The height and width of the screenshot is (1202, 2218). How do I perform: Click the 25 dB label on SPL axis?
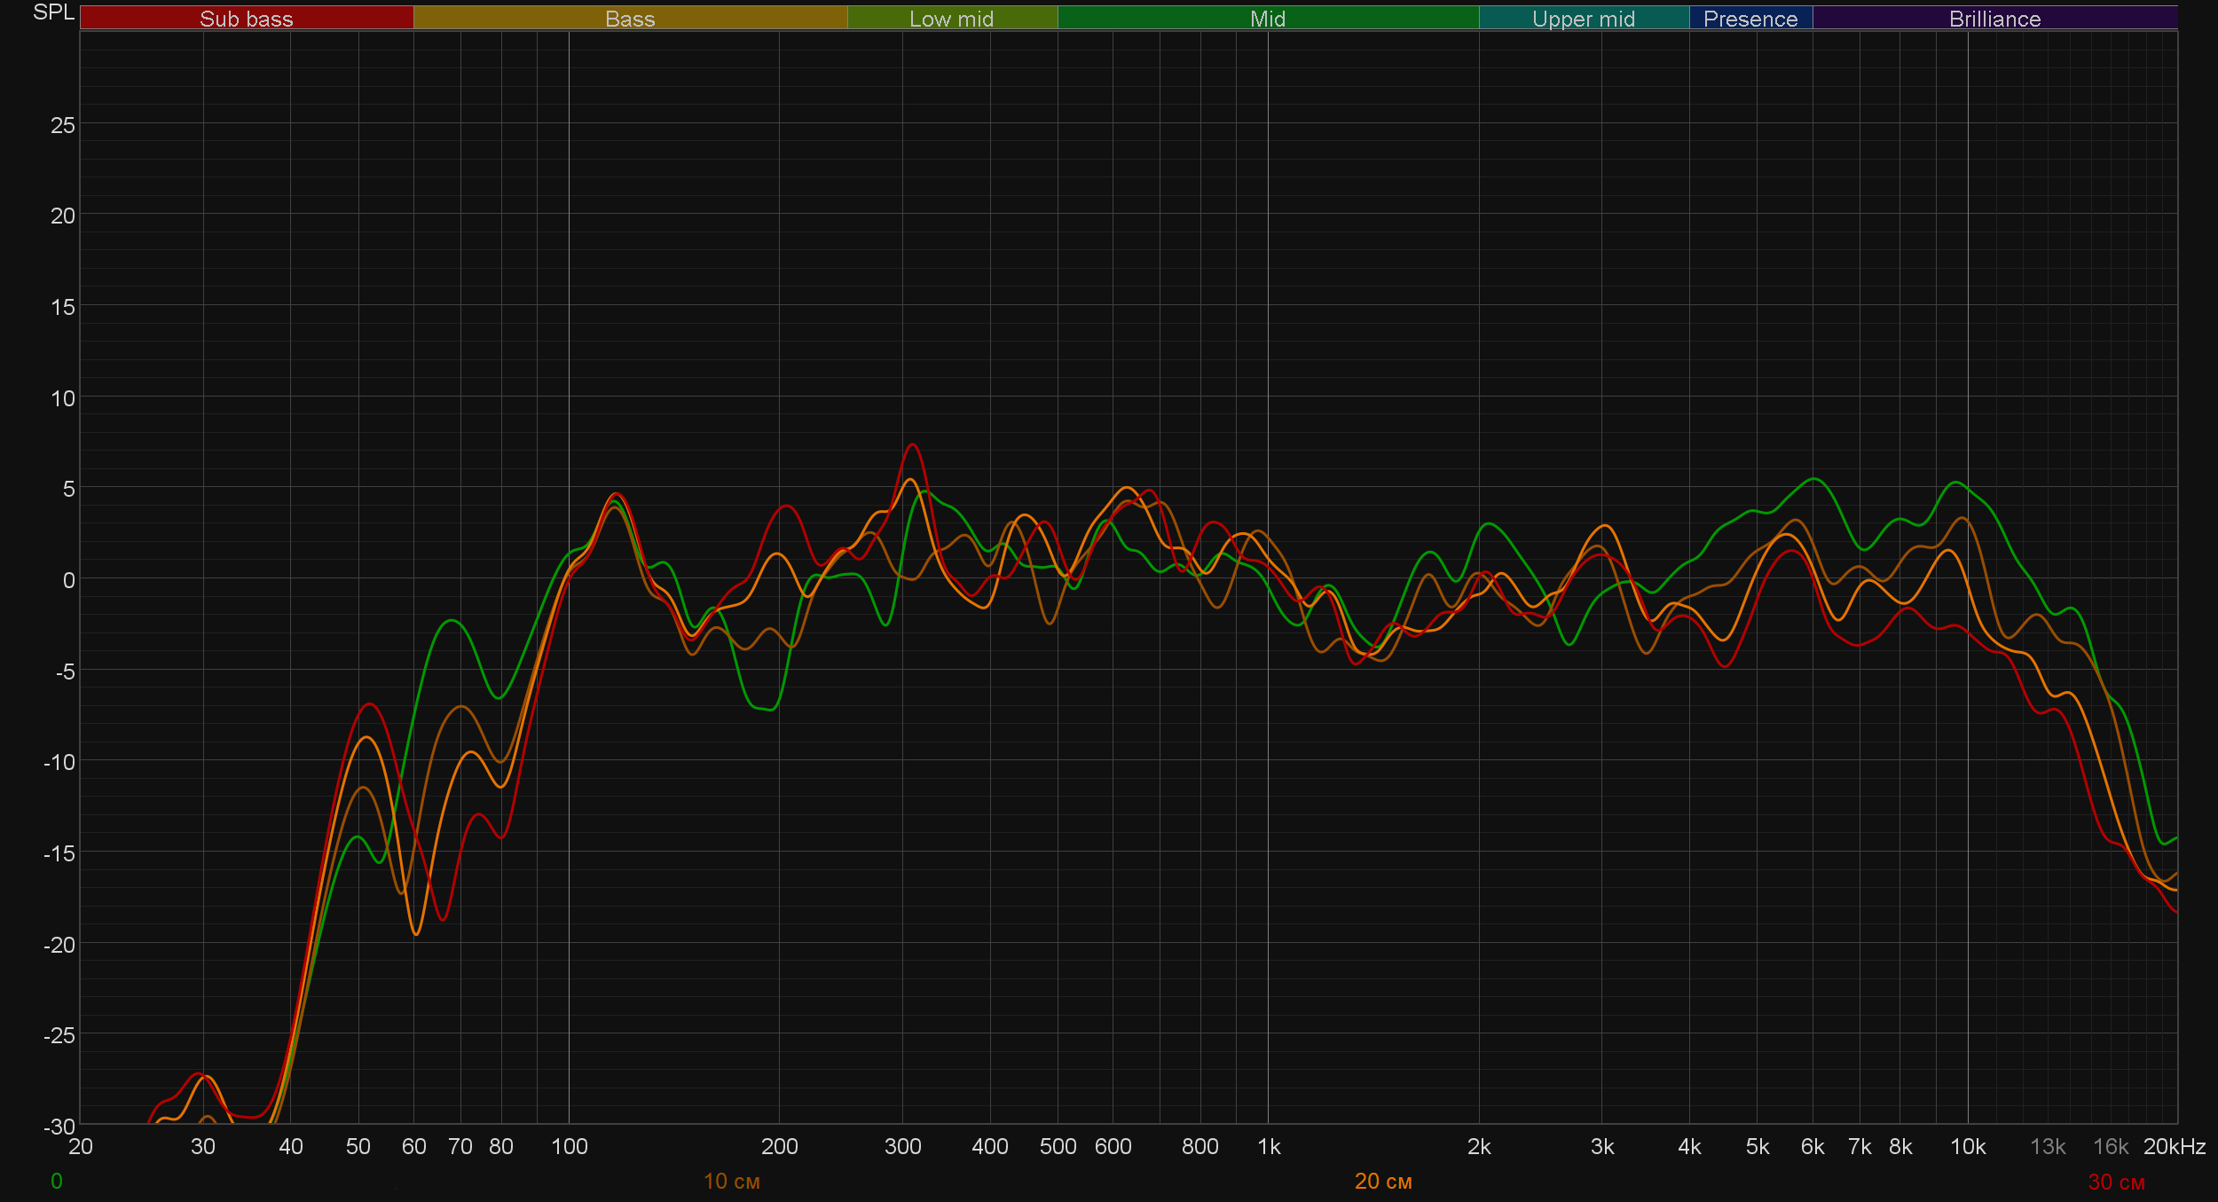click(x=63, y=125)
